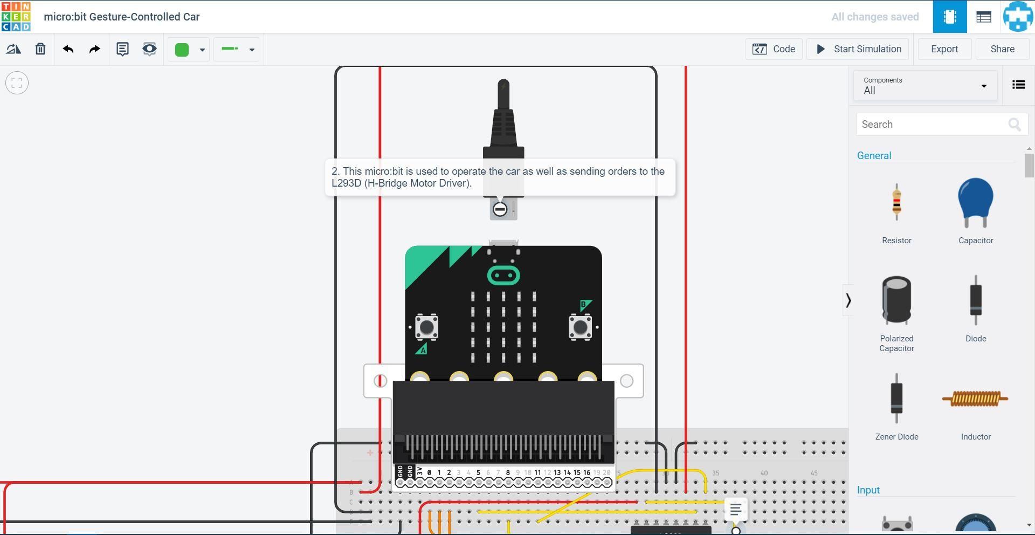Delete a component using the trash icon
Viewport: 1035px width, 535px height.
pos(40,49)
